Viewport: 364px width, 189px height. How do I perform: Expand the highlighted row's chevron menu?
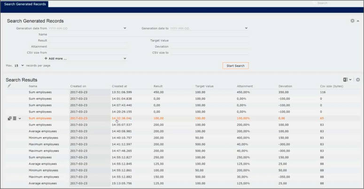20,118
